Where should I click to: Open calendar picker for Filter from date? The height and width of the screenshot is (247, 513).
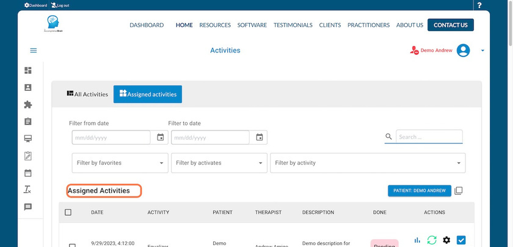160,137
